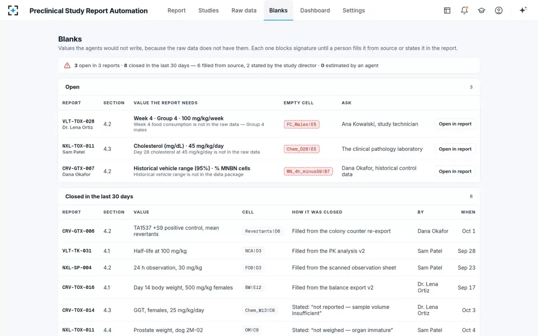This screenshot has height=336, width=538.
Task: Click the FOB!D3 cell tag
Action: point(253,268)
